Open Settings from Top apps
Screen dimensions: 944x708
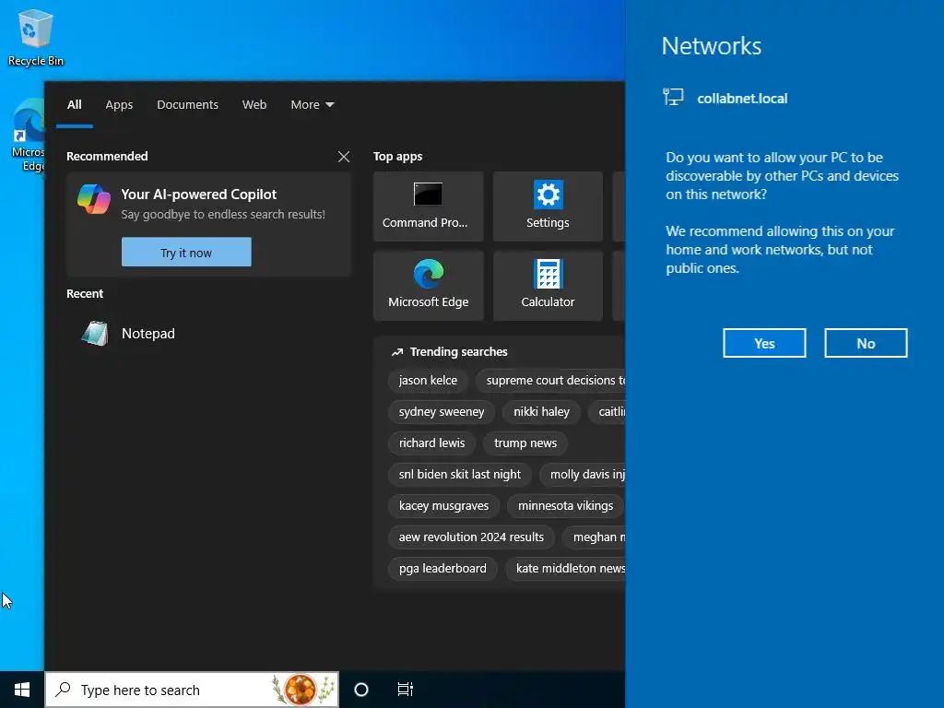pos(548,206)
